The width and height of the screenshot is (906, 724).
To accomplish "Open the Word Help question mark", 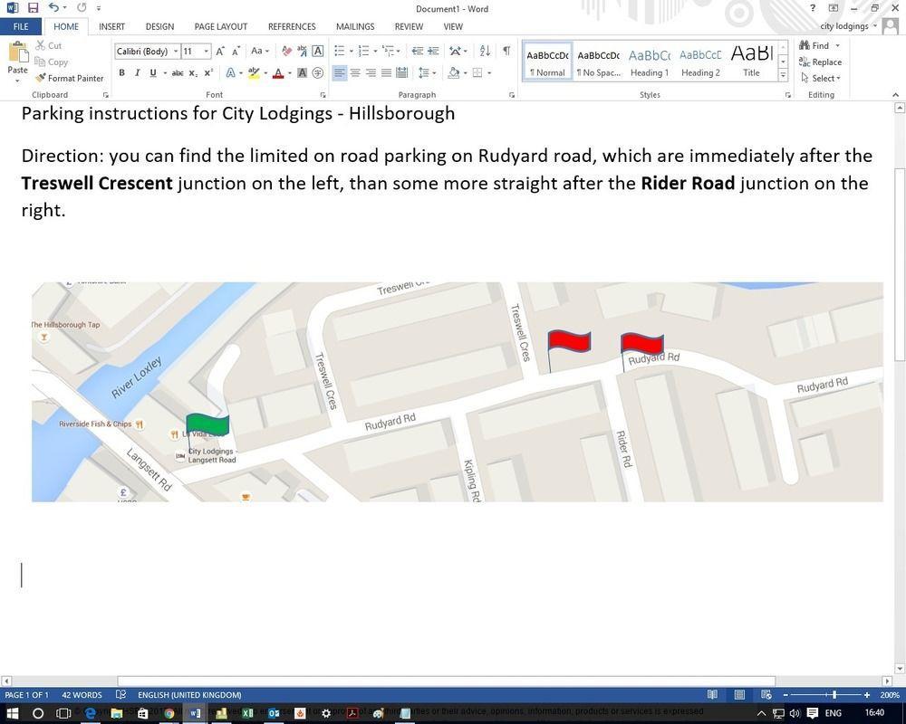I will point(813,8).
